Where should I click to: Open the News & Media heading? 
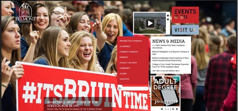point(168,41)
